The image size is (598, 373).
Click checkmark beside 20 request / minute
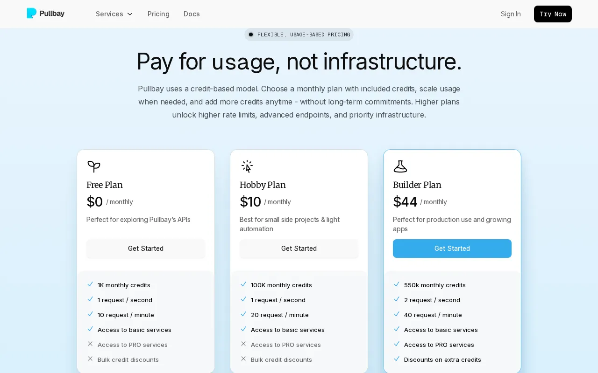coord(243,314)
